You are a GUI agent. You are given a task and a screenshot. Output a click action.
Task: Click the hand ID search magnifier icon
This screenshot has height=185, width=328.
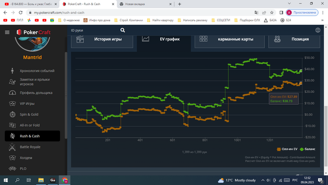(123, 31)
